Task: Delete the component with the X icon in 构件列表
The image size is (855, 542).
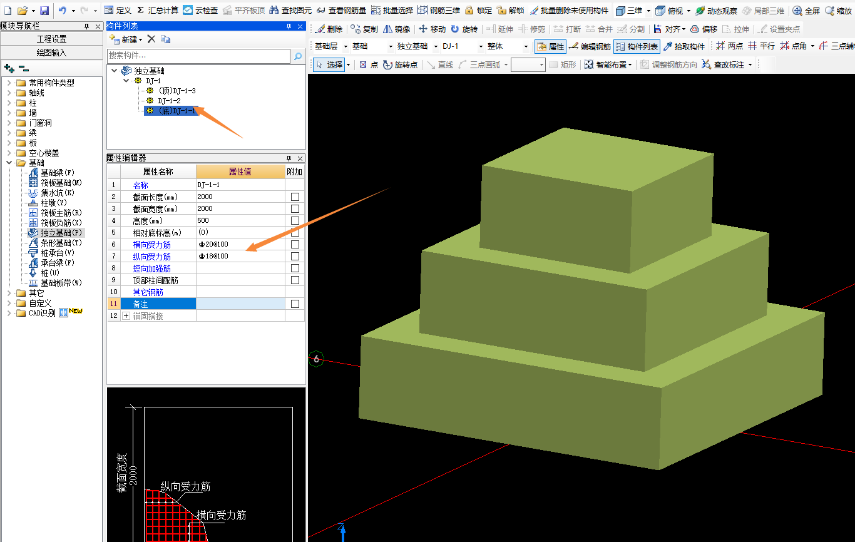Action: tap(151, 39)
